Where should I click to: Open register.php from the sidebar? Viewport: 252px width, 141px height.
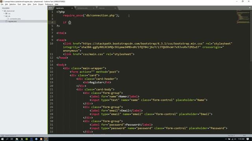pyautogui.click(x=12, y=21)
